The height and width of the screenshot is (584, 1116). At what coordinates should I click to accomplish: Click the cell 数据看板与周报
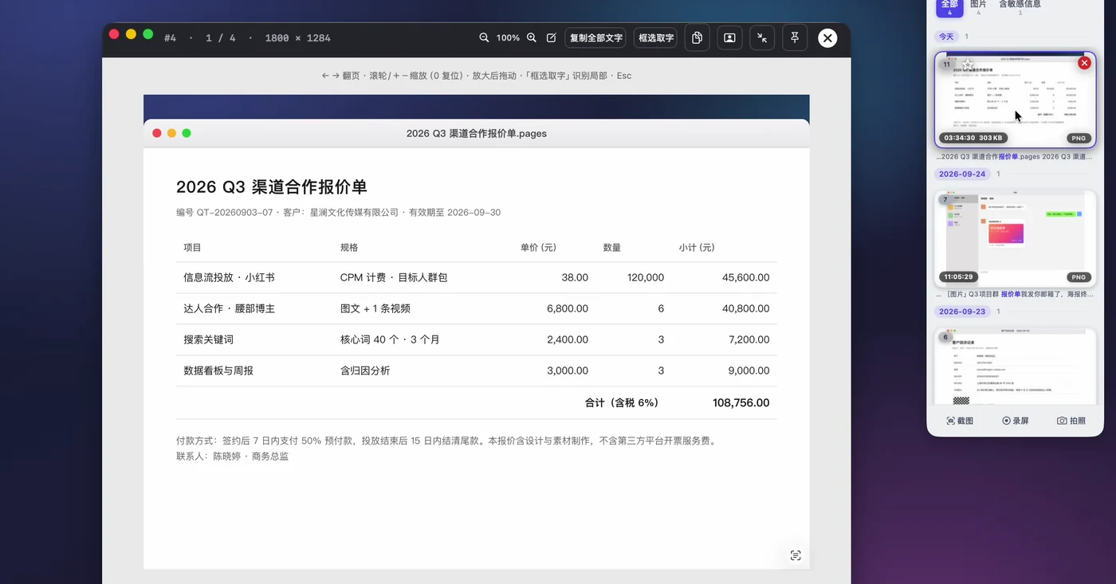click(218, 370)
